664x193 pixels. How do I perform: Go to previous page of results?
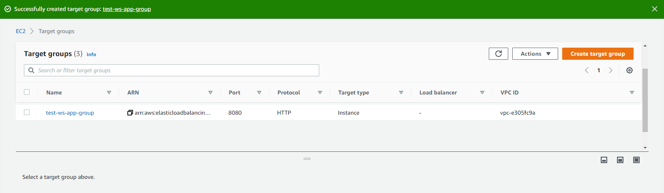coord(587,70)
